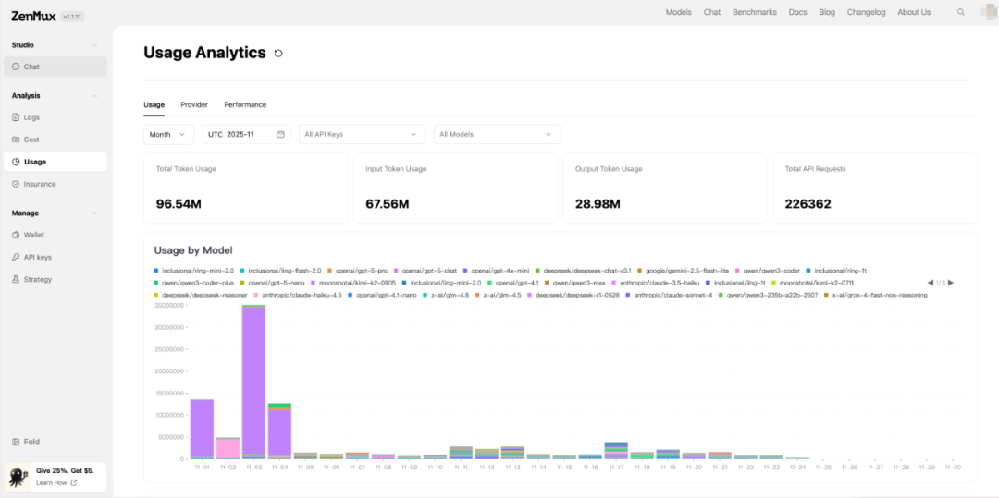Click the Total API Requests value 226362
Viewport: 999px width, 498px height.
tap(808, 204)
